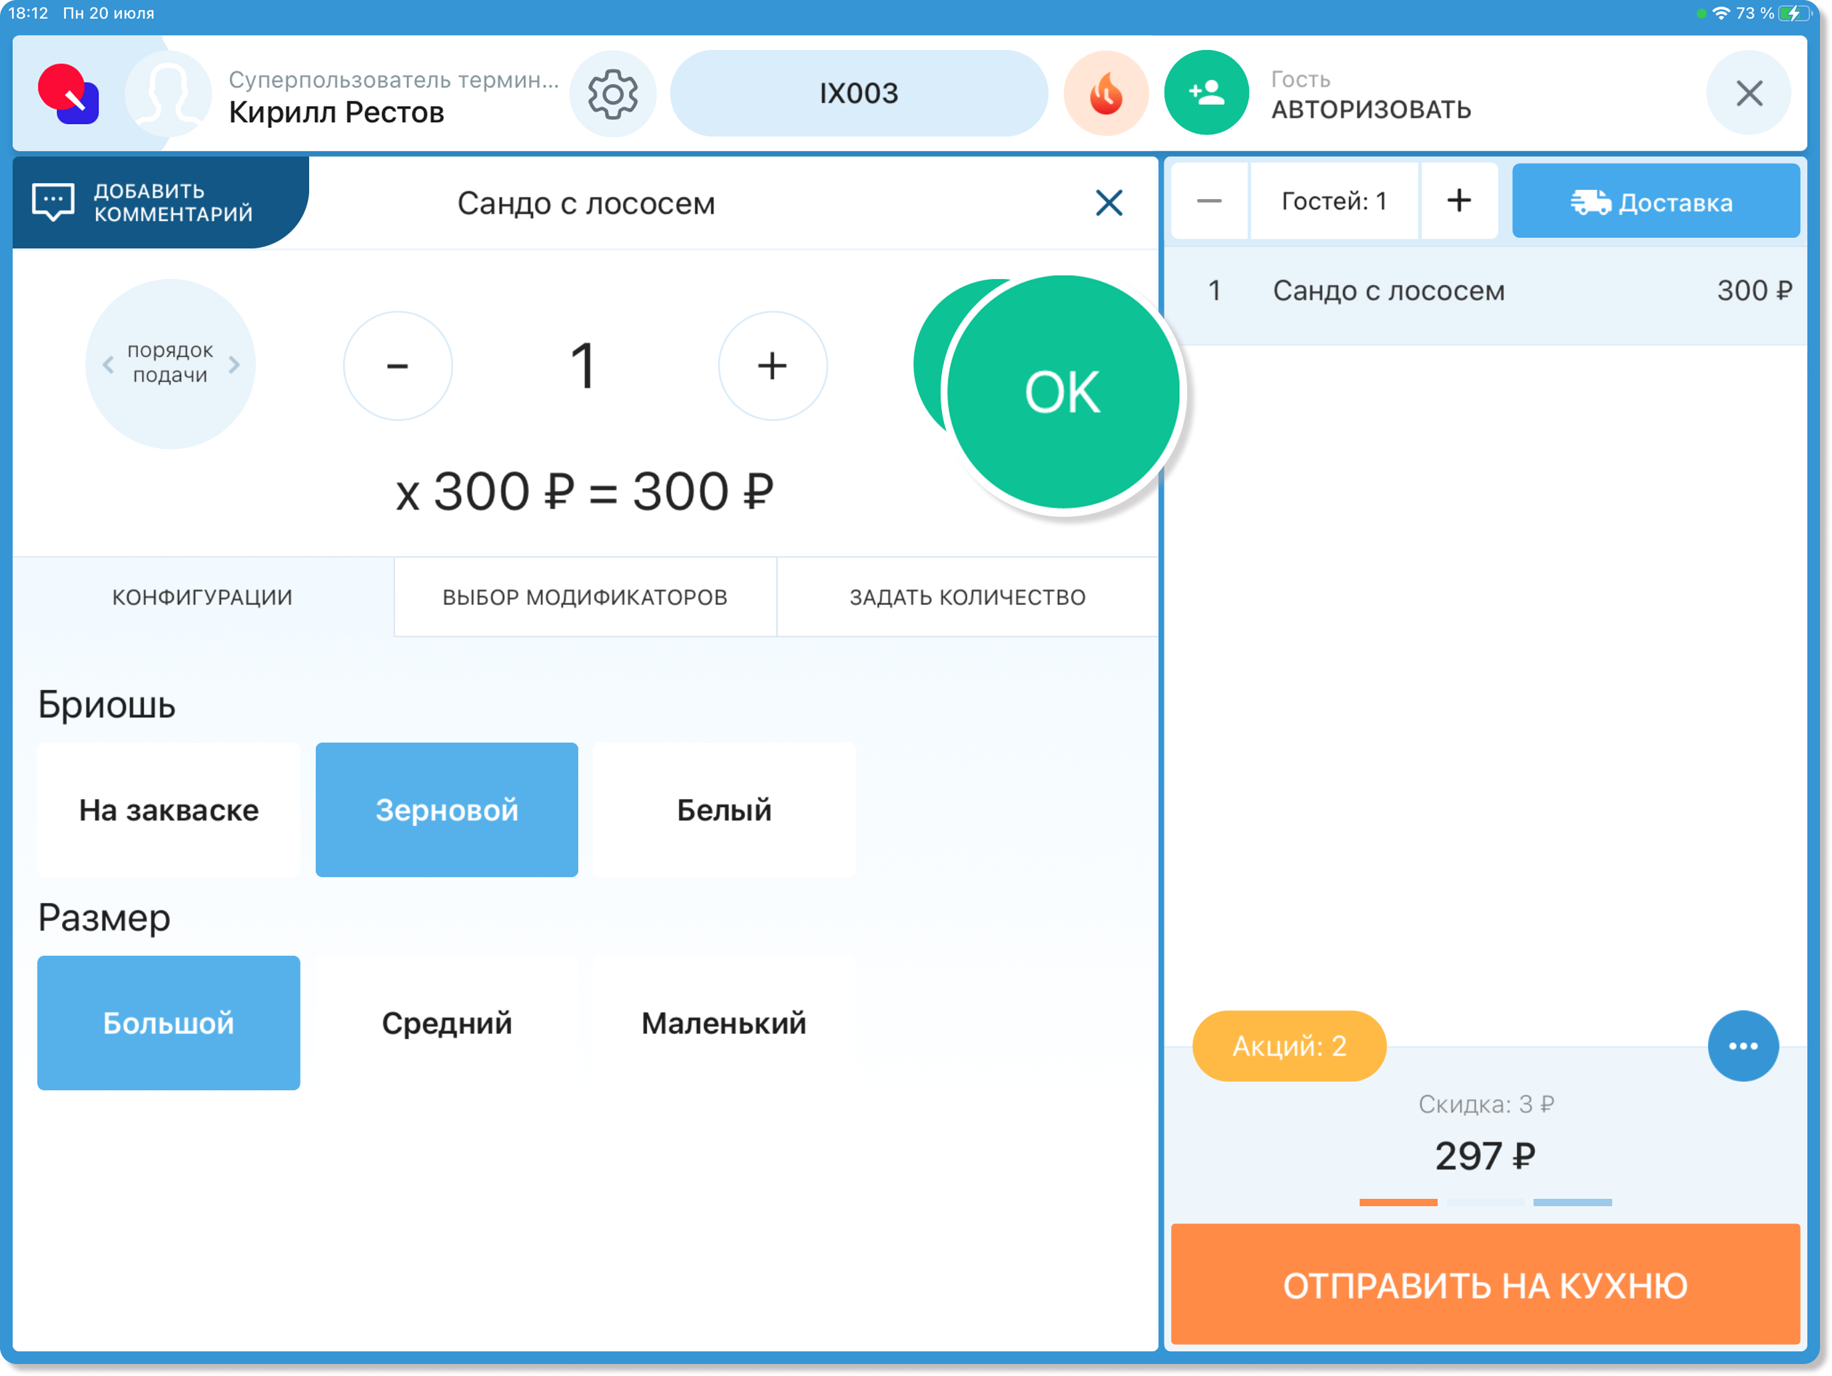The height and width of the screenshot is (1376, 1832).
Task: Choose the Маленький size
Action: [725, 1023]
